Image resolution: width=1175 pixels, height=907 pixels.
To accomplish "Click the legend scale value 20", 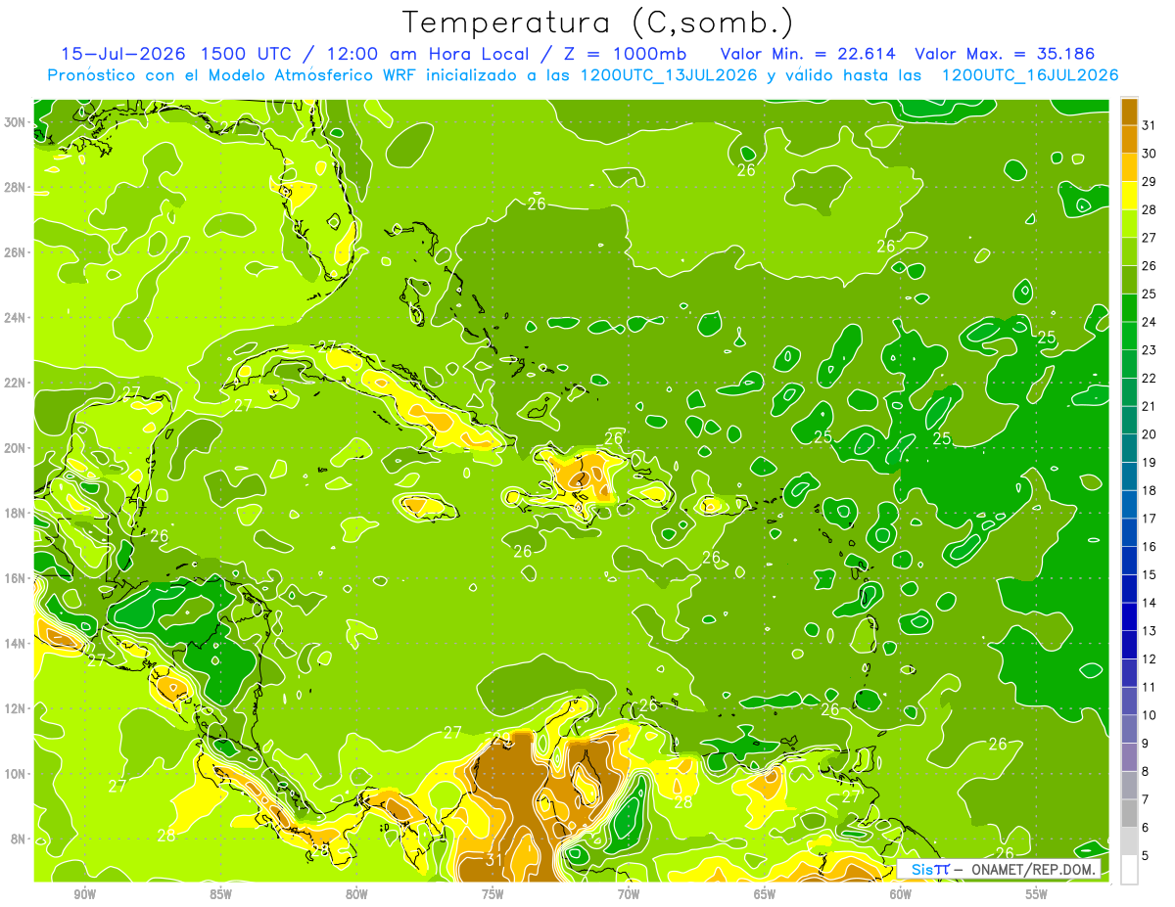I will [x=1150, y=434].
